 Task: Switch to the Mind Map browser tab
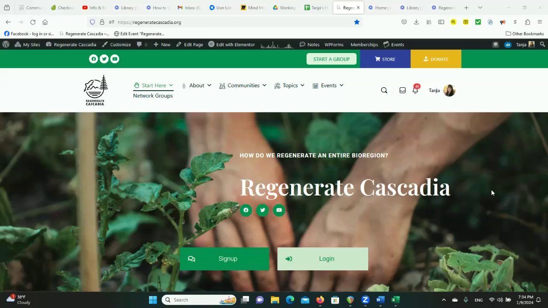253,8
